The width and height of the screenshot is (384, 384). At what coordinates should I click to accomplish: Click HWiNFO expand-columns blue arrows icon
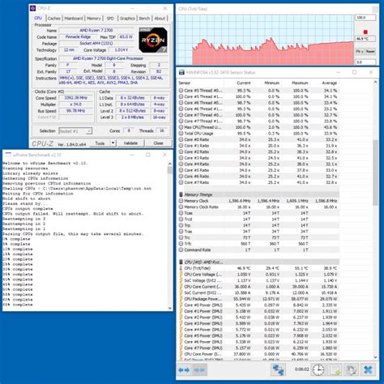(x=184, y=370)
